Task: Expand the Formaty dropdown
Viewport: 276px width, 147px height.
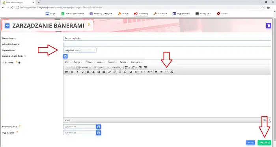Action: click(x=117, y=67)
